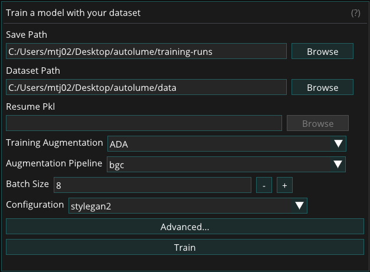
Task: Start training with the Train button
Action: pos(185,247)
